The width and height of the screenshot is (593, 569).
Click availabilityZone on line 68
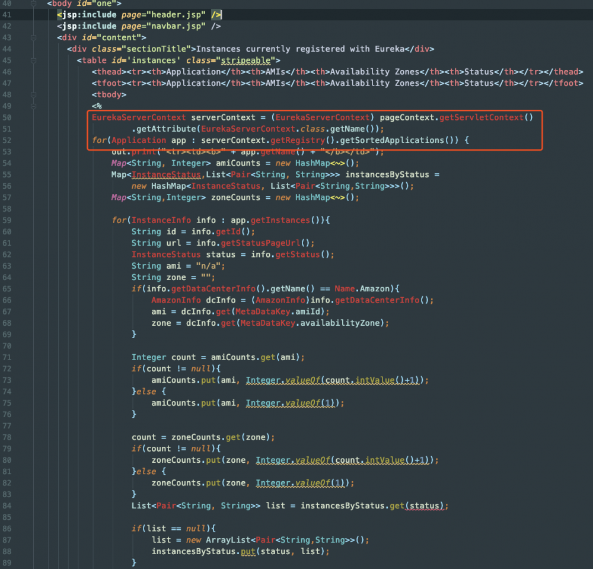[340, 323]
